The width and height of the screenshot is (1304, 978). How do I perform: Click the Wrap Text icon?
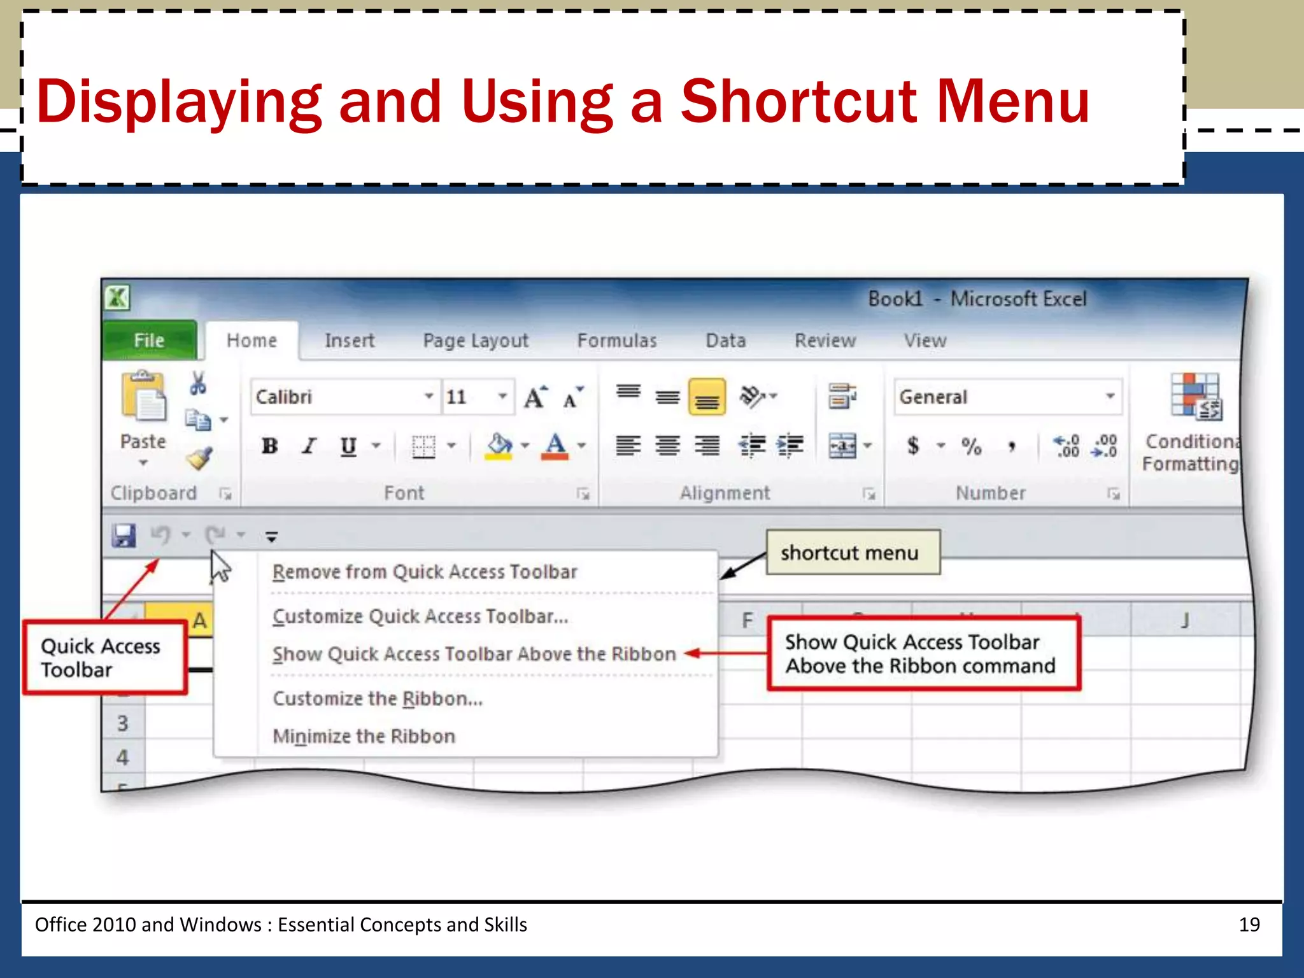tap(843, 396)
